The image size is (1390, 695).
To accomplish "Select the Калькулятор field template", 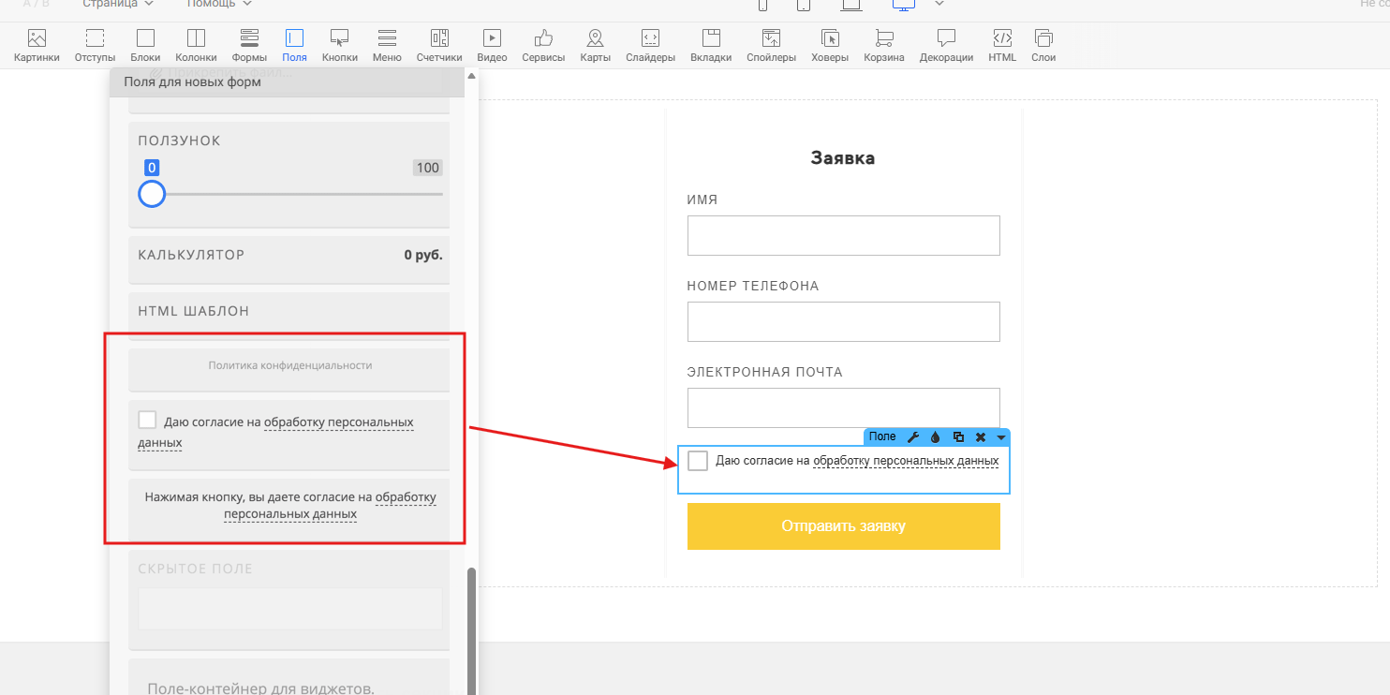I will point(289,259).
